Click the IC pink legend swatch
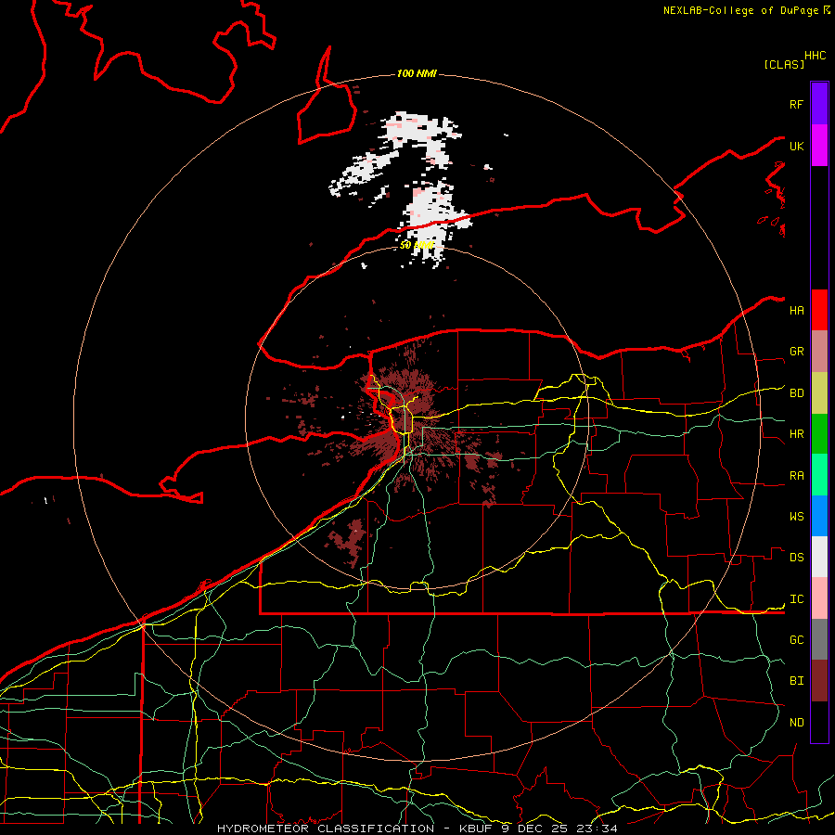The image size is (835, 835). click(819, 598)
